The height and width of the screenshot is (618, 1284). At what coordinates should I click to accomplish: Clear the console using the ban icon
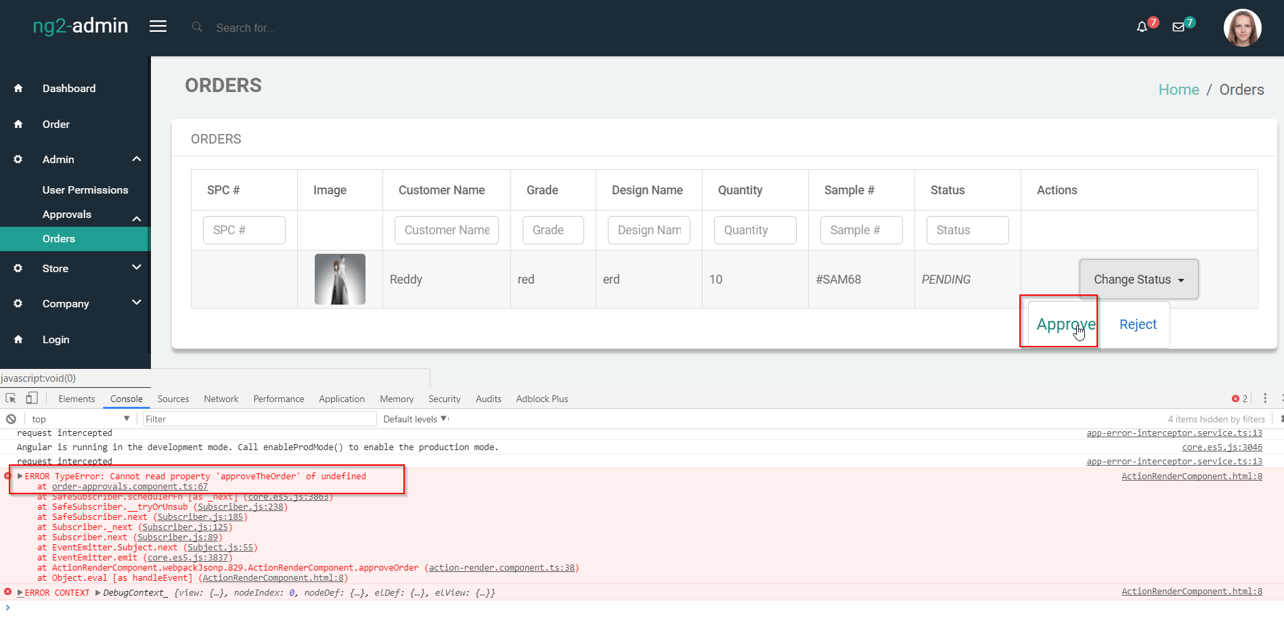pos(11,418)
